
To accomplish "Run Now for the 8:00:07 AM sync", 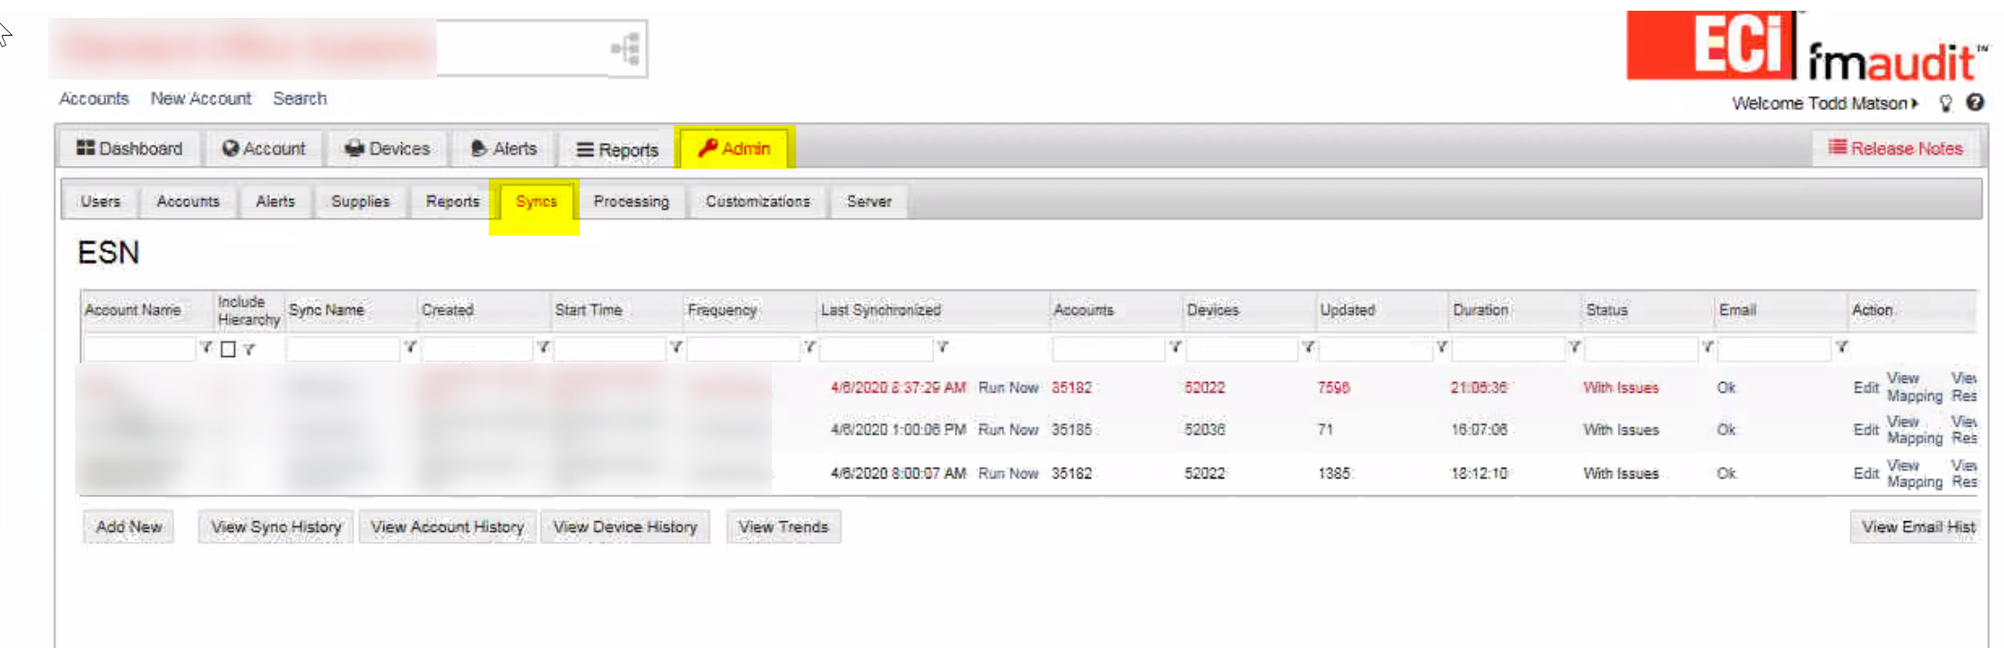I will point(1008,473).
